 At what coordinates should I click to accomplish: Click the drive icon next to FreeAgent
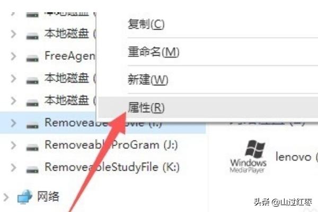pos(32,58)
